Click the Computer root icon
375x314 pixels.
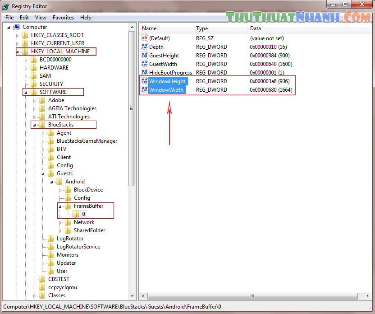coord(17,27)
